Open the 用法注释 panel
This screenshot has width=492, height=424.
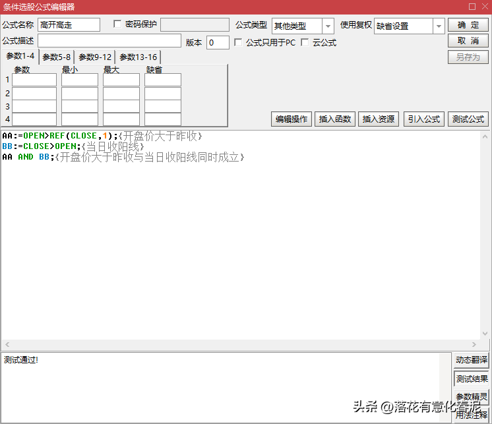coord(472,415)
